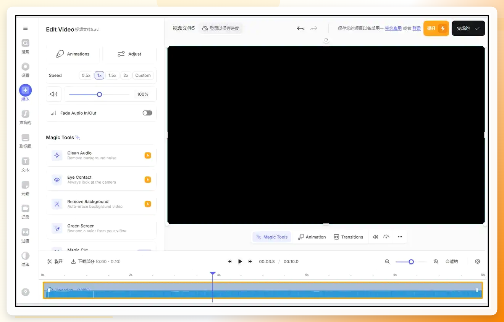The image size is (504, 322).
Task: Open the 副标题 subtitles sidebar icon
Action: [x=25, y=138]
